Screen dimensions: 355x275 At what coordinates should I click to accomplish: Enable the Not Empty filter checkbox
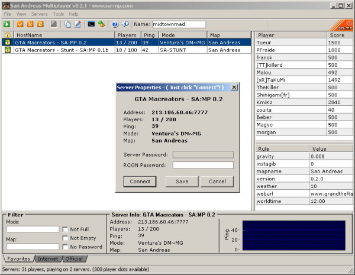tap(65, 238)
